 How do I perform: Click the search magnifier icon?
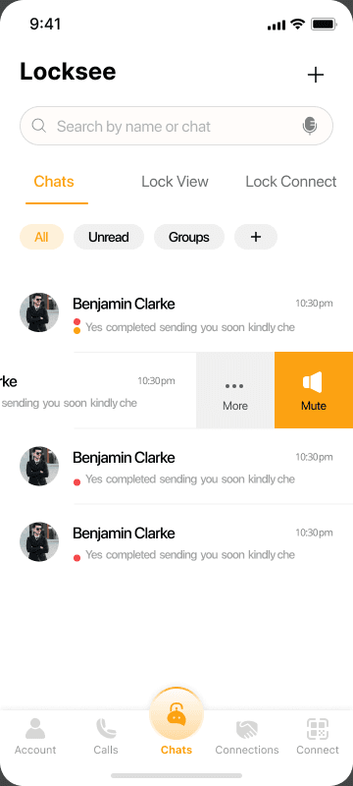click(x=38, y=126)
